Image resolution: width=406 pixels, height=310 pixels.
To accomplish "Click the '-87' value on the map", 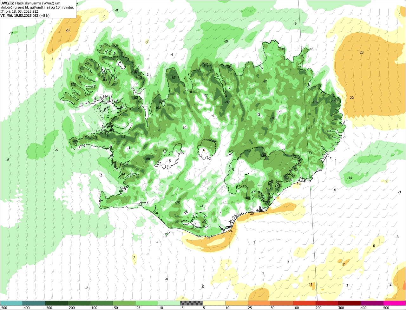I will [x=173, y=78].
